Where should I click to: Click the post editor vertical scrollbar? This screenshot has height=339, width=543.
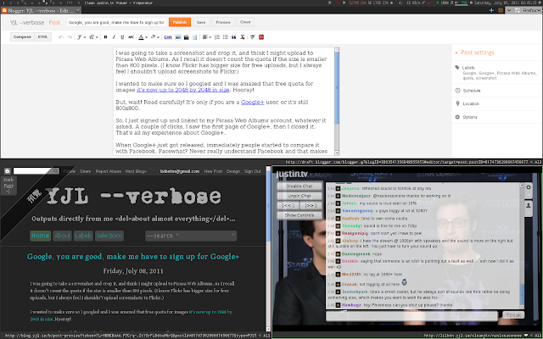pos(337,102)
